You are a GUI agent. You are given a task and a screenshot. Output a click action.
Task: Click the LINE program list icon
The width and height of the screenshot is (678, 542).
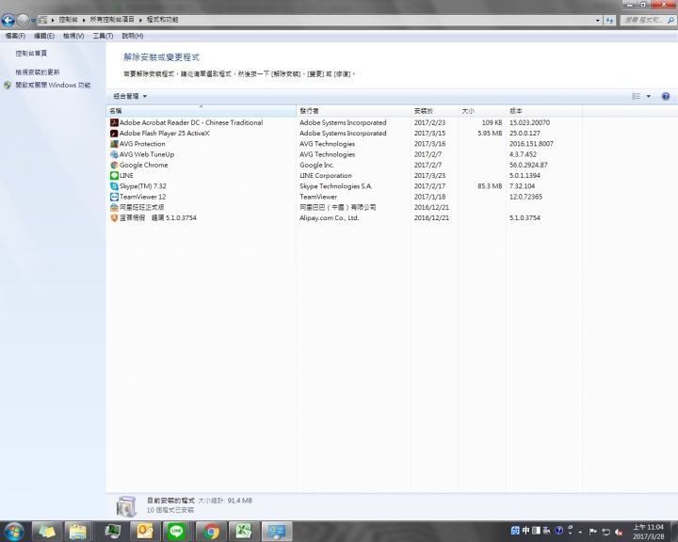[114, 175]
